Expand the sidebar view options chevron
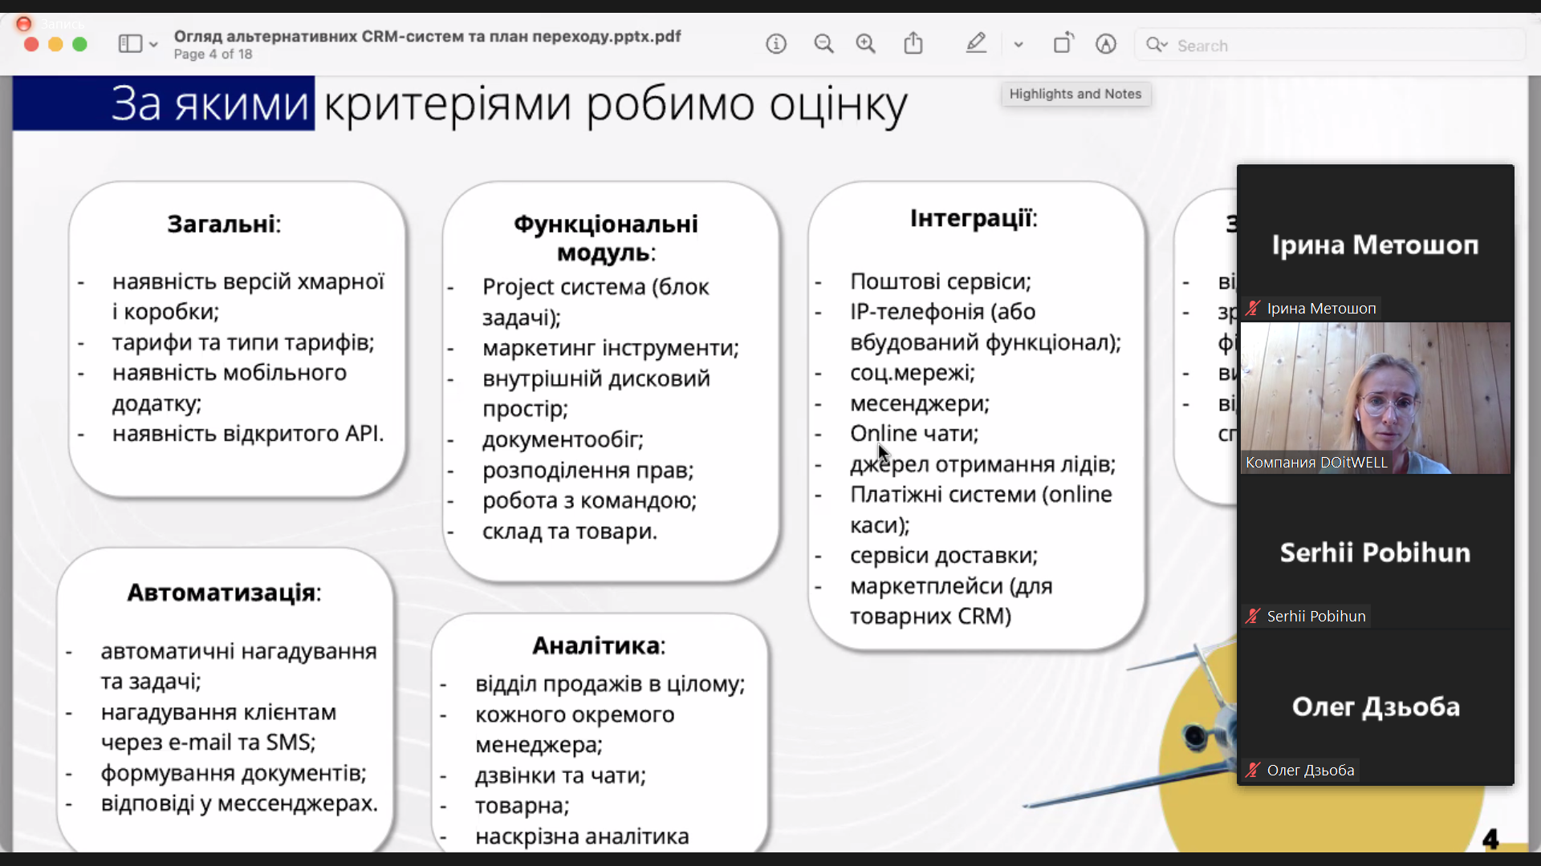 153,45
